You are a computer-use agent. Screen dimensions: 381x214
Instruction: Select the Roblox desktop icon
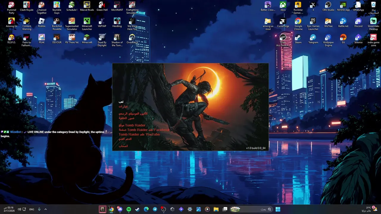(x=42, y=23)
